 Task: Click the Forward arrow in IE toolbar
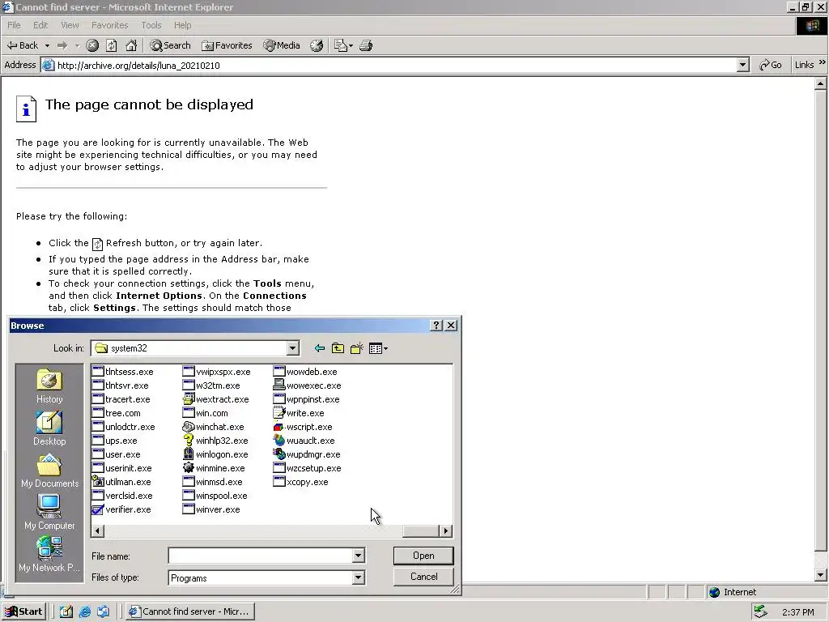click(x=62, y=45)
